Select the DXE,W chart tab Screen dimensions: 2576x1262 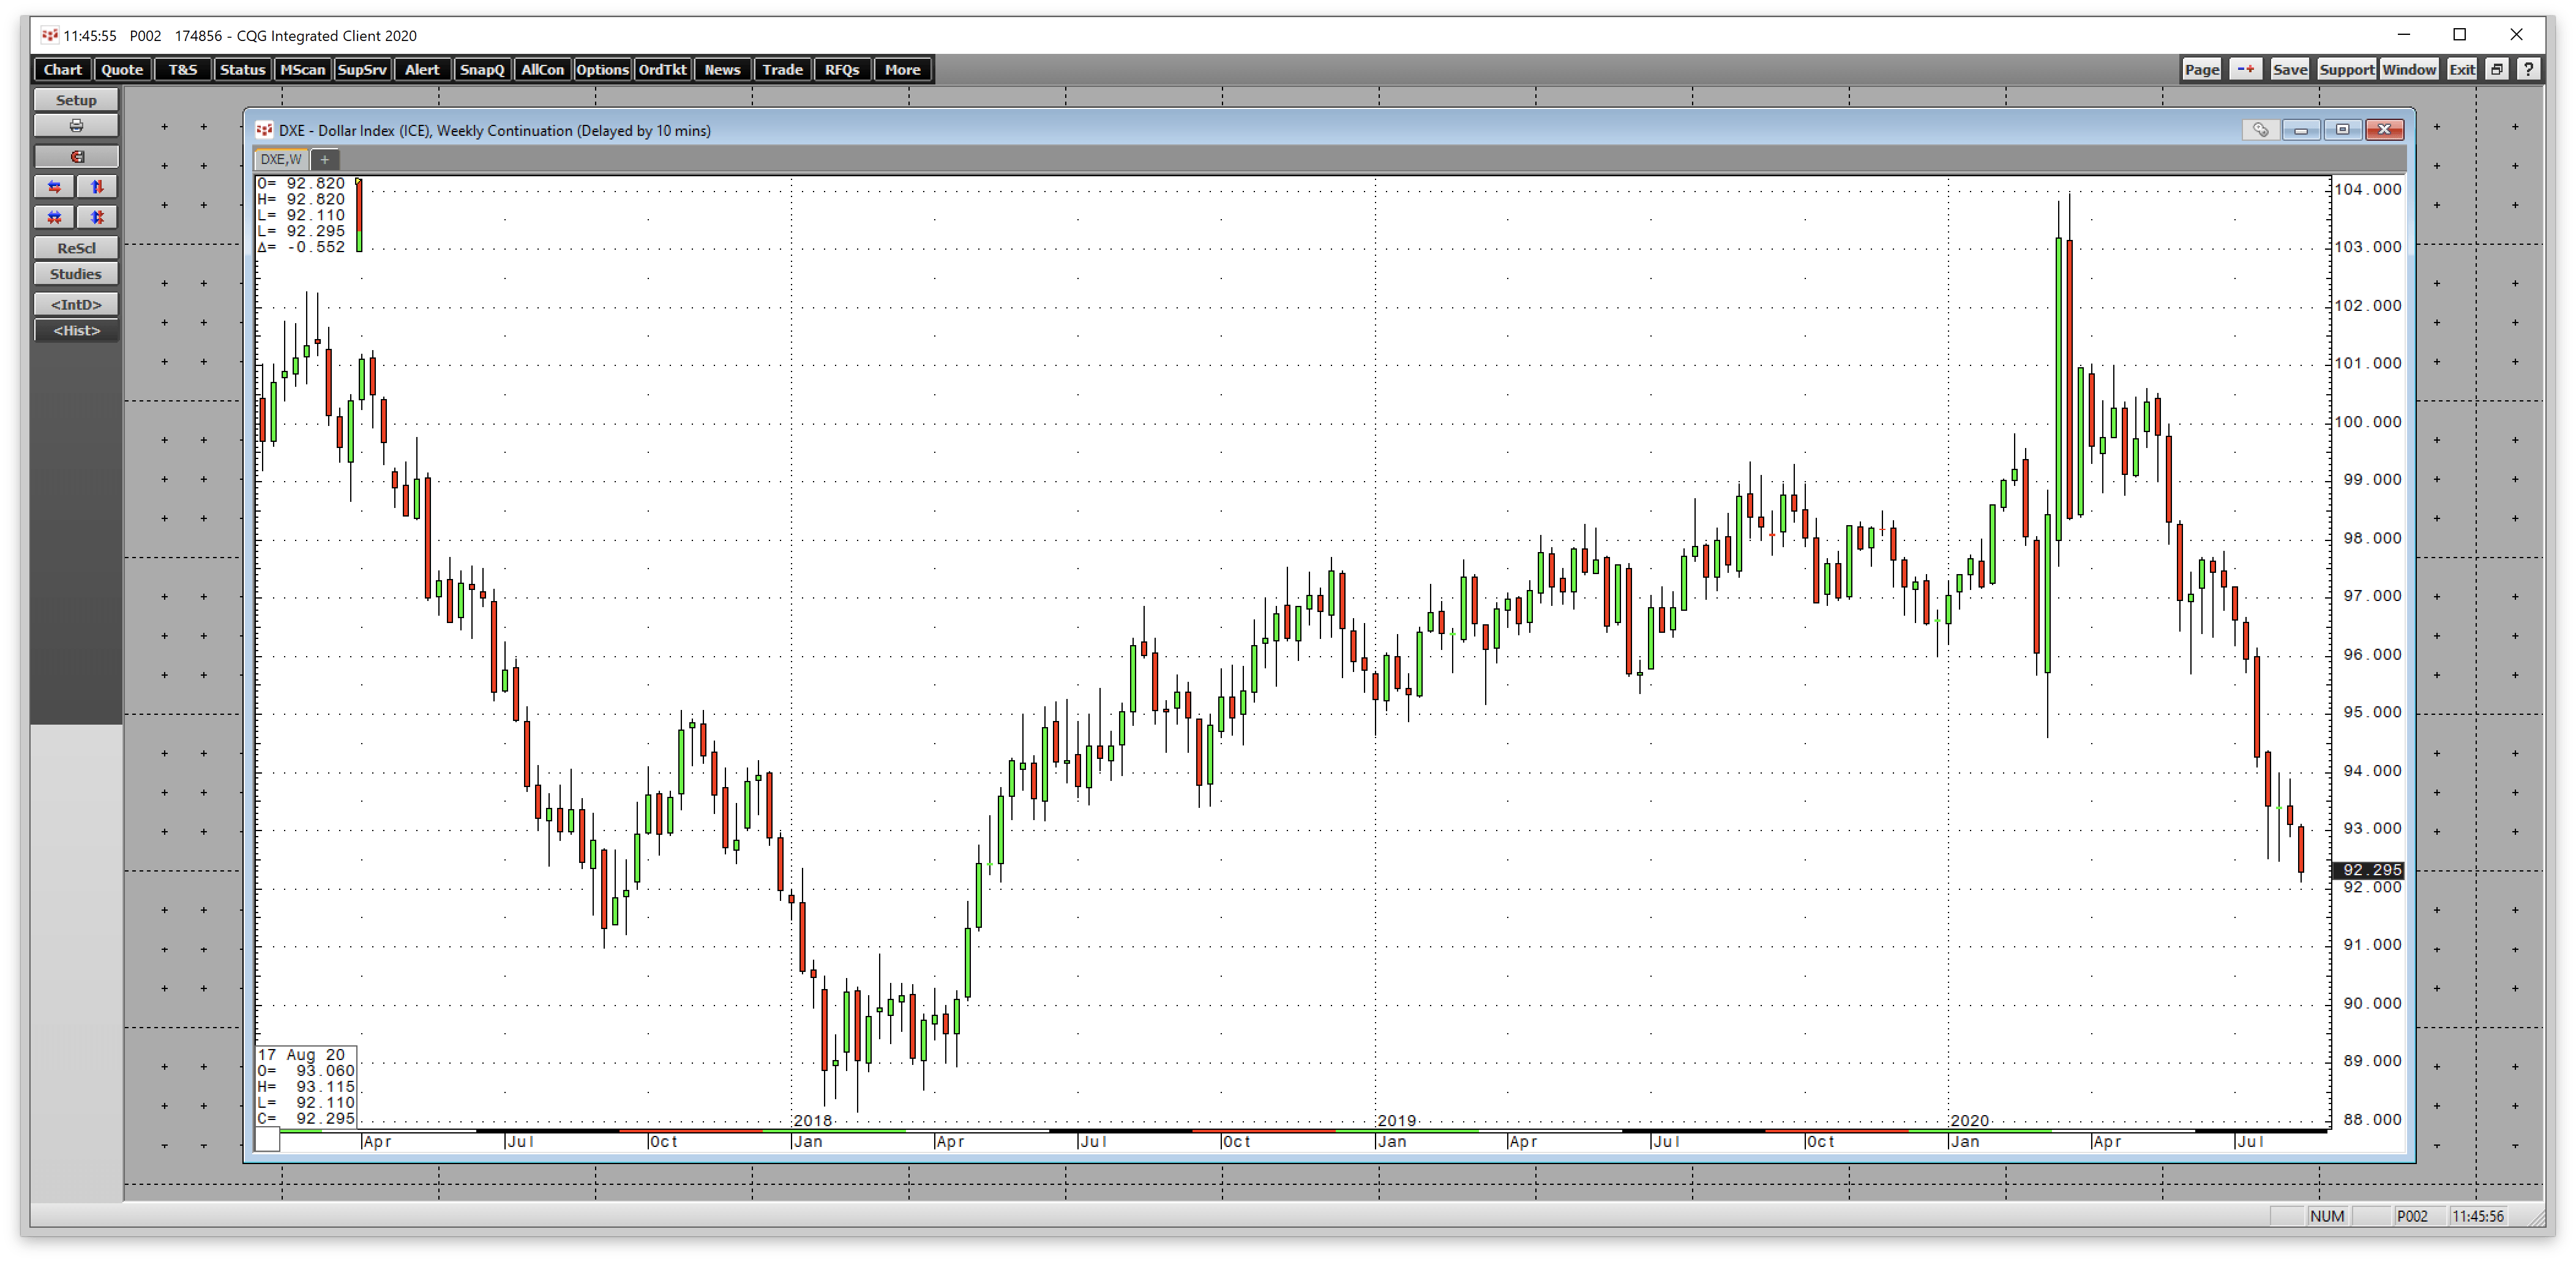click(281, 159)
